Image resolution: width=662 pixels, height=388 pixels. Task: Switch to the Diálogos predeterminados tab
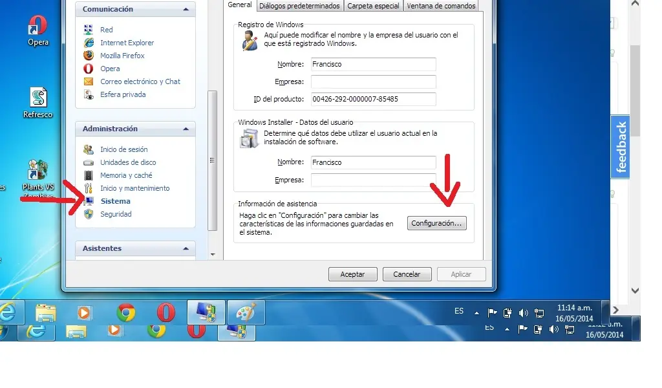pos(299,6)
